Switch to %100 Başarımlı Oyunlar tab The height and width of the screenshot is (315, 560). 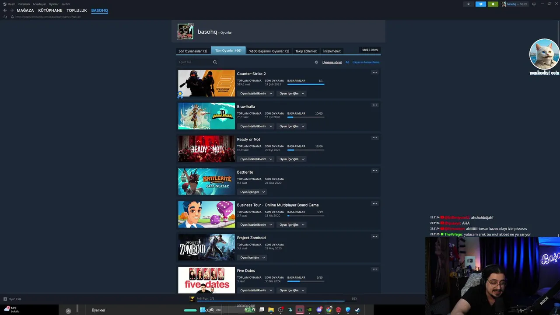point(269,51)
